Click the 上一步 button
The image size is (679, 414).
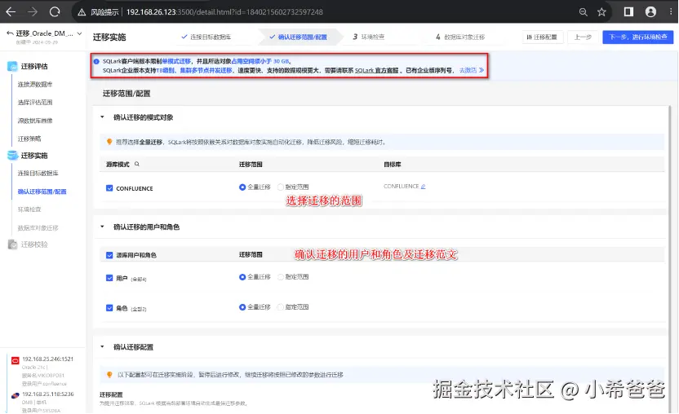[x=583, y=37]
